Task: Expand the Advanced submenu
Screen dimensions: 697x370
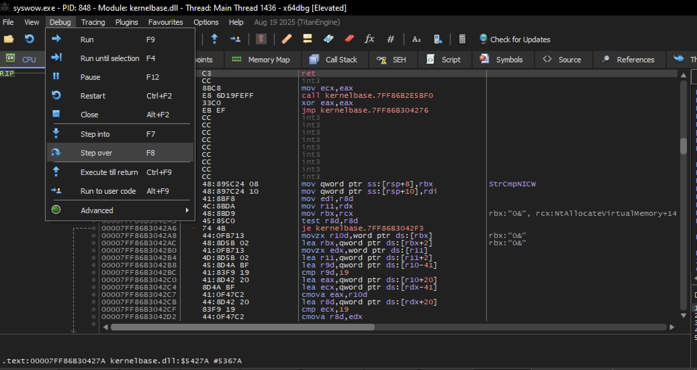Action: [120, 210]
